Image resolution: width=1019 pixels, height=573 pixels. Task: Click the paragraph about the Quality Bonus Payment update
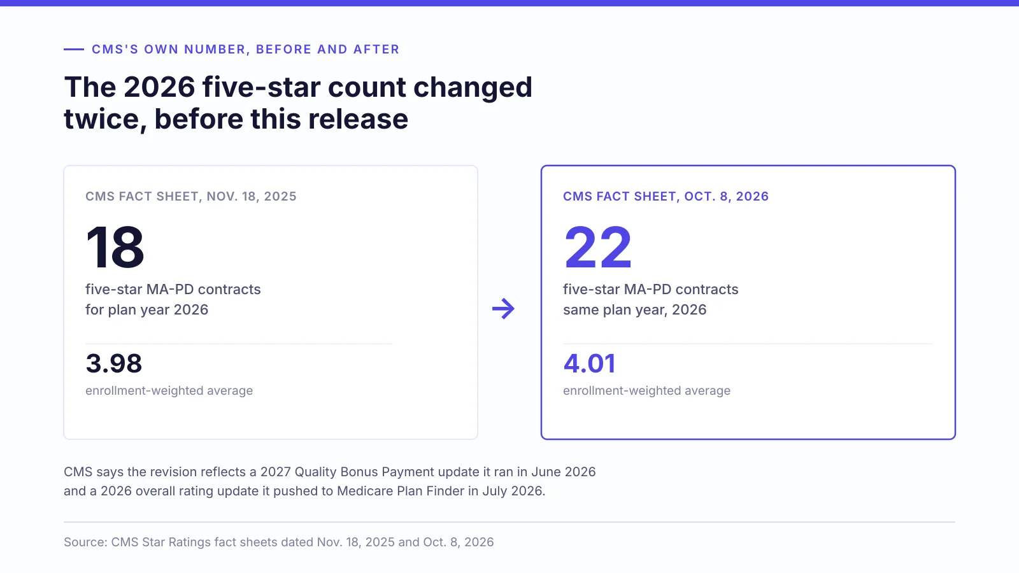[330, 481]
